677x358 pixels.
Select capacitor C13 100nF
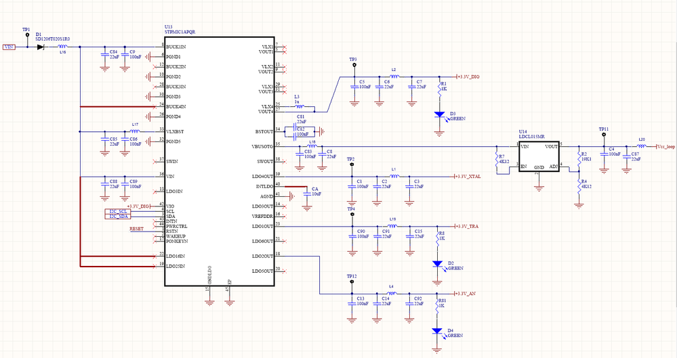[352, 303]
